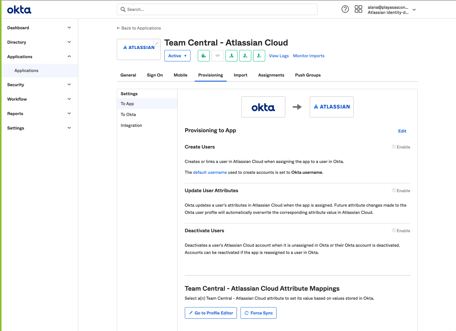Click the Attribute Mappings section heading

coord(262,288)
